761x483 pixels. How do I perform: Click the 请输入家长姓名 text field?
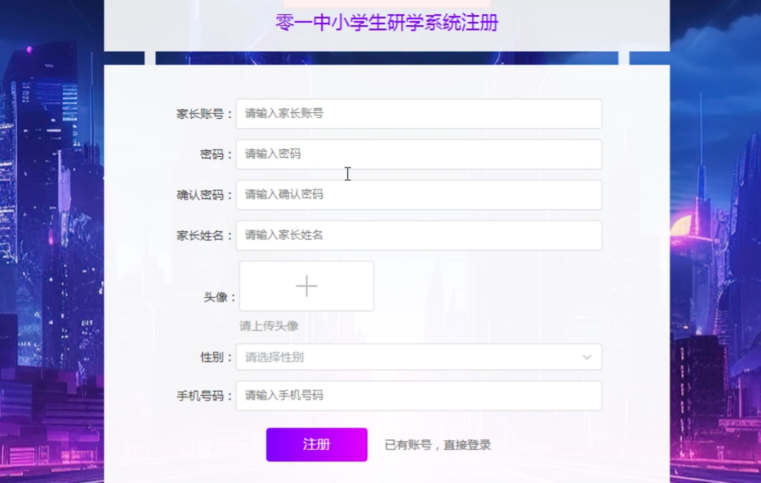(418, 235)
